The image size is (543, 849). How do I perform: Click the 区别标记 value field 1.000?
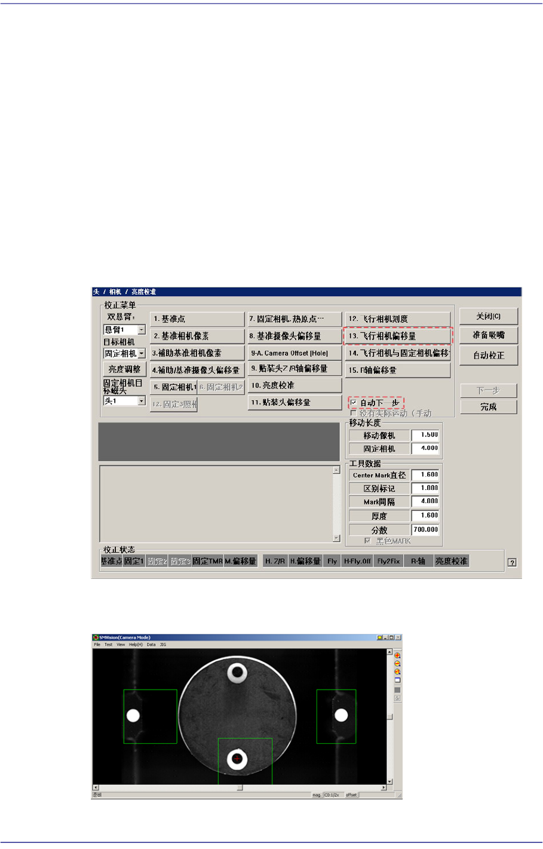tap(425, 488)
